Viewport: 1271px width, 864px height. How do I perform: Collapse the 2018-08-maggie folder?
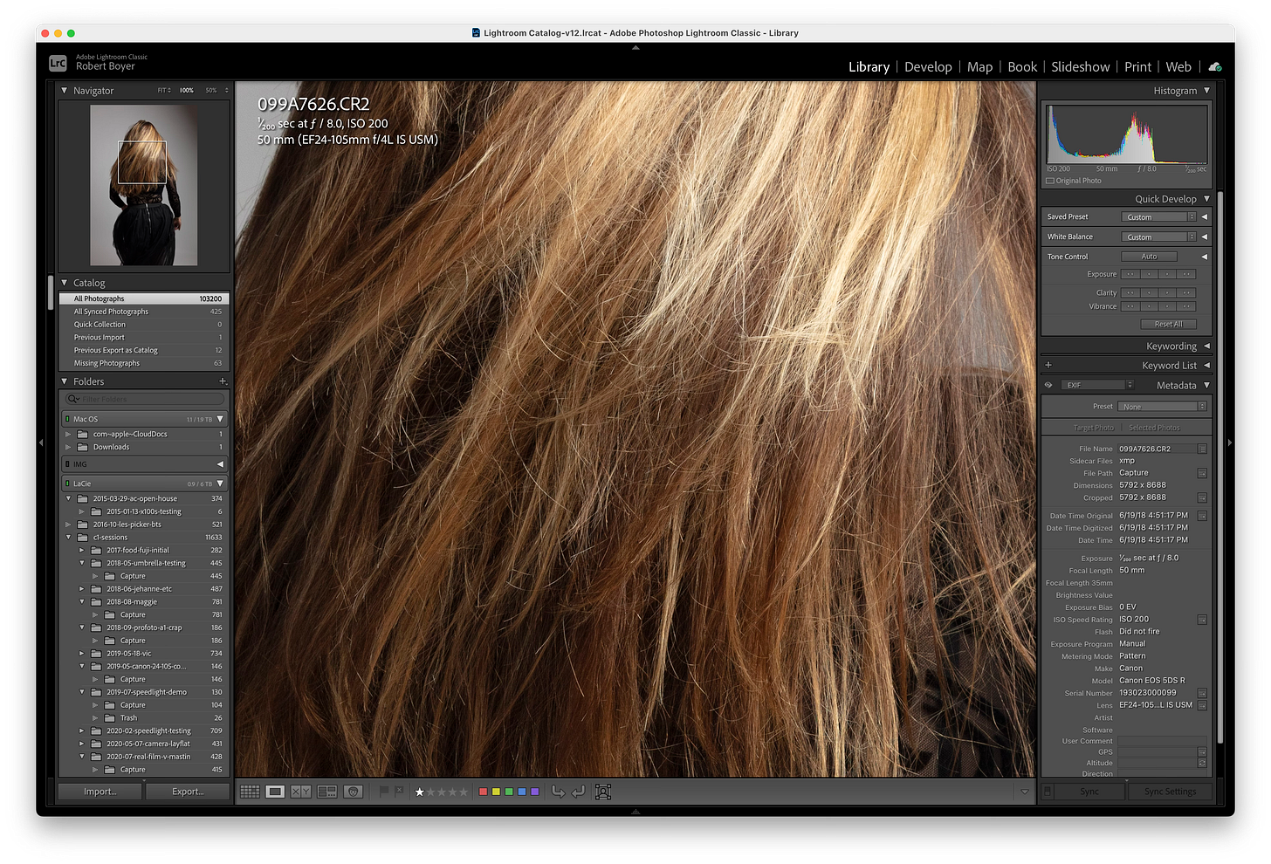82,601
